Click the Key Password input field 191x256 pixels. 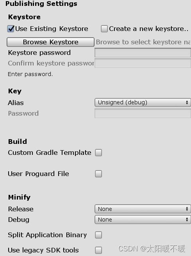(x=143, y=113)
